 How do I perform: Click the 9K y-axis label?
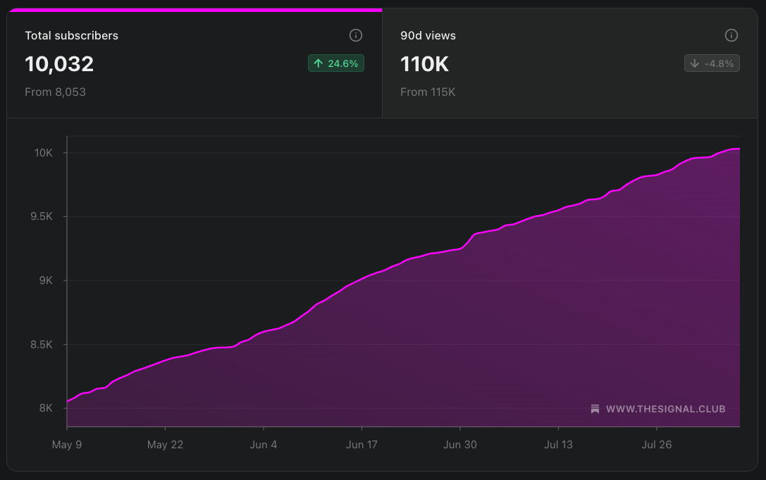(46, 281)
